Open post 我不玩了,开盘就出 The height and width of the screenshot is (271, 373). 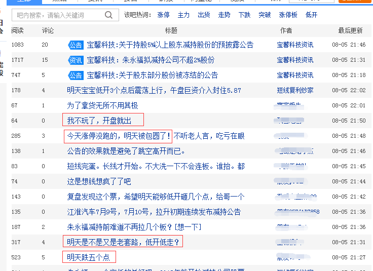[99, 121]
